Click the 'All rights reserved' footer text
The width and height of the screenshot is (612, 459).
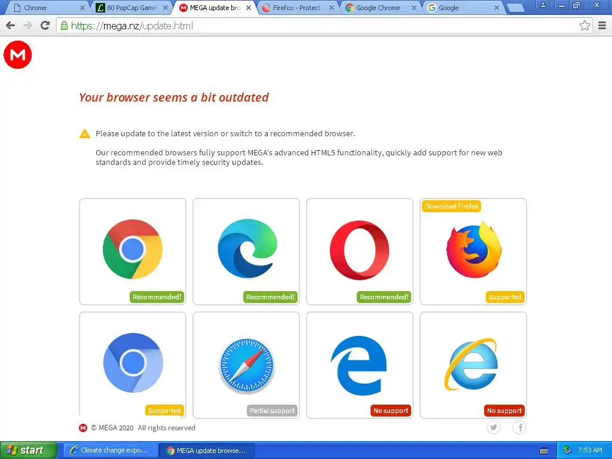coord(167,428)
